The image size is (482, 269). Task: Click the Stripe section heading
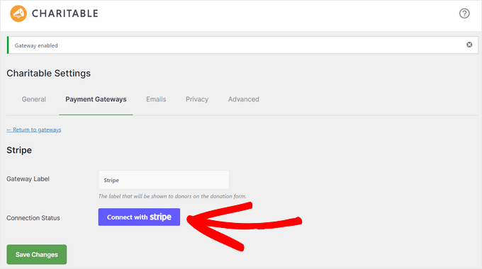(19, 150)
